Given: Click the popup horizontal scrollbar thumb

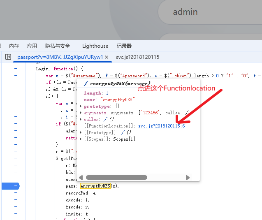Looking at the screenshot, I should tap(116, 177).
